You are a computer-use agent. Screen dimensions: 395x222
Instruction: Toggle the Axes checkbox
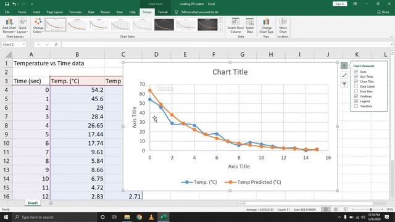coord(356,72)
